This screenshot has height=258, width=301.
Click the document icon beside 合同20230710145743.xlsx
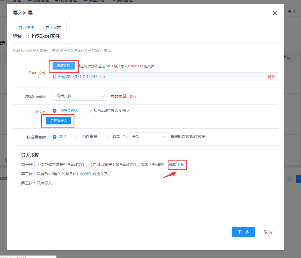point(55,77)
